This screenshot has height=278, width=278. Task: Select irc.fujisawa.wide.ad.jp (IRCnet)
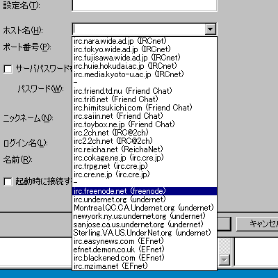click(x=145, y=58)
